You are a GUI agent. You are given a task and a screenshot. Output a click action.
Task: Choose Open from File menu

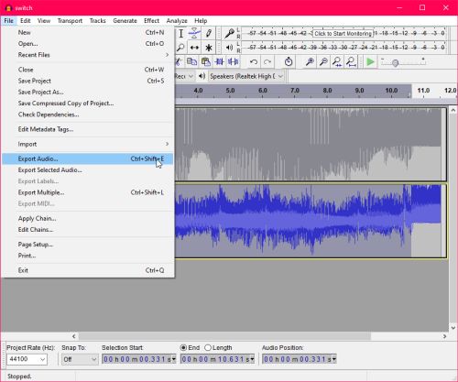pos(88,44)
